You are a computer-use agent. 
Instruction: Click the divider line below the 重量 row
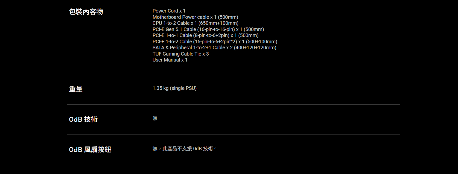coord(233,104)
